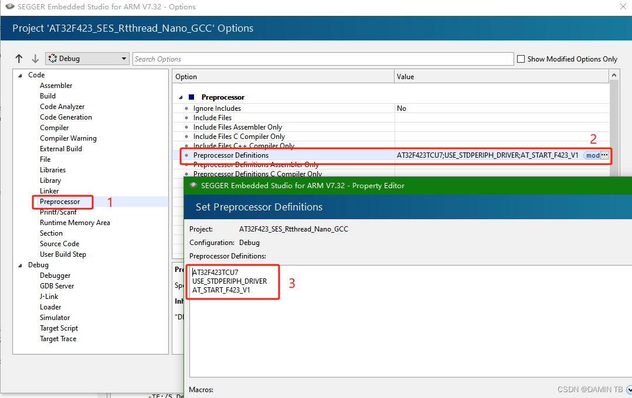Select J-Link category
This screenshot has width=632, height=398.
(x=49, y=297)
